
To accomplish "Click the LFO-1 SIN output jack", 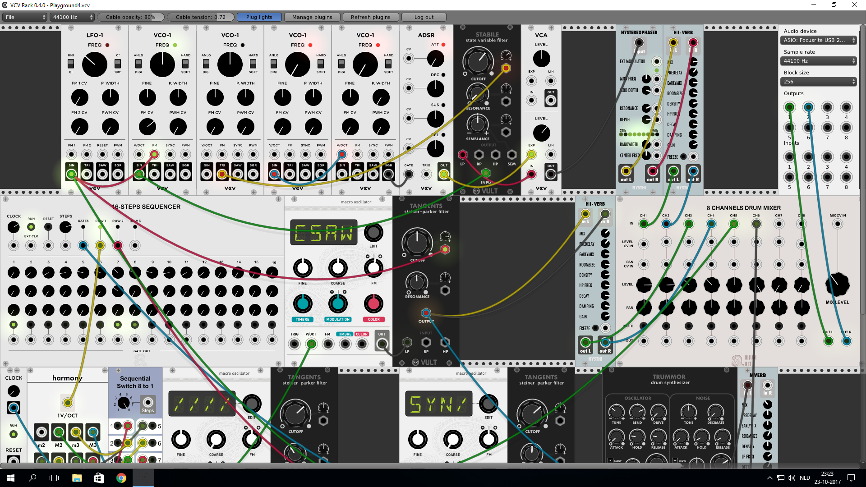I will point(71,174).
